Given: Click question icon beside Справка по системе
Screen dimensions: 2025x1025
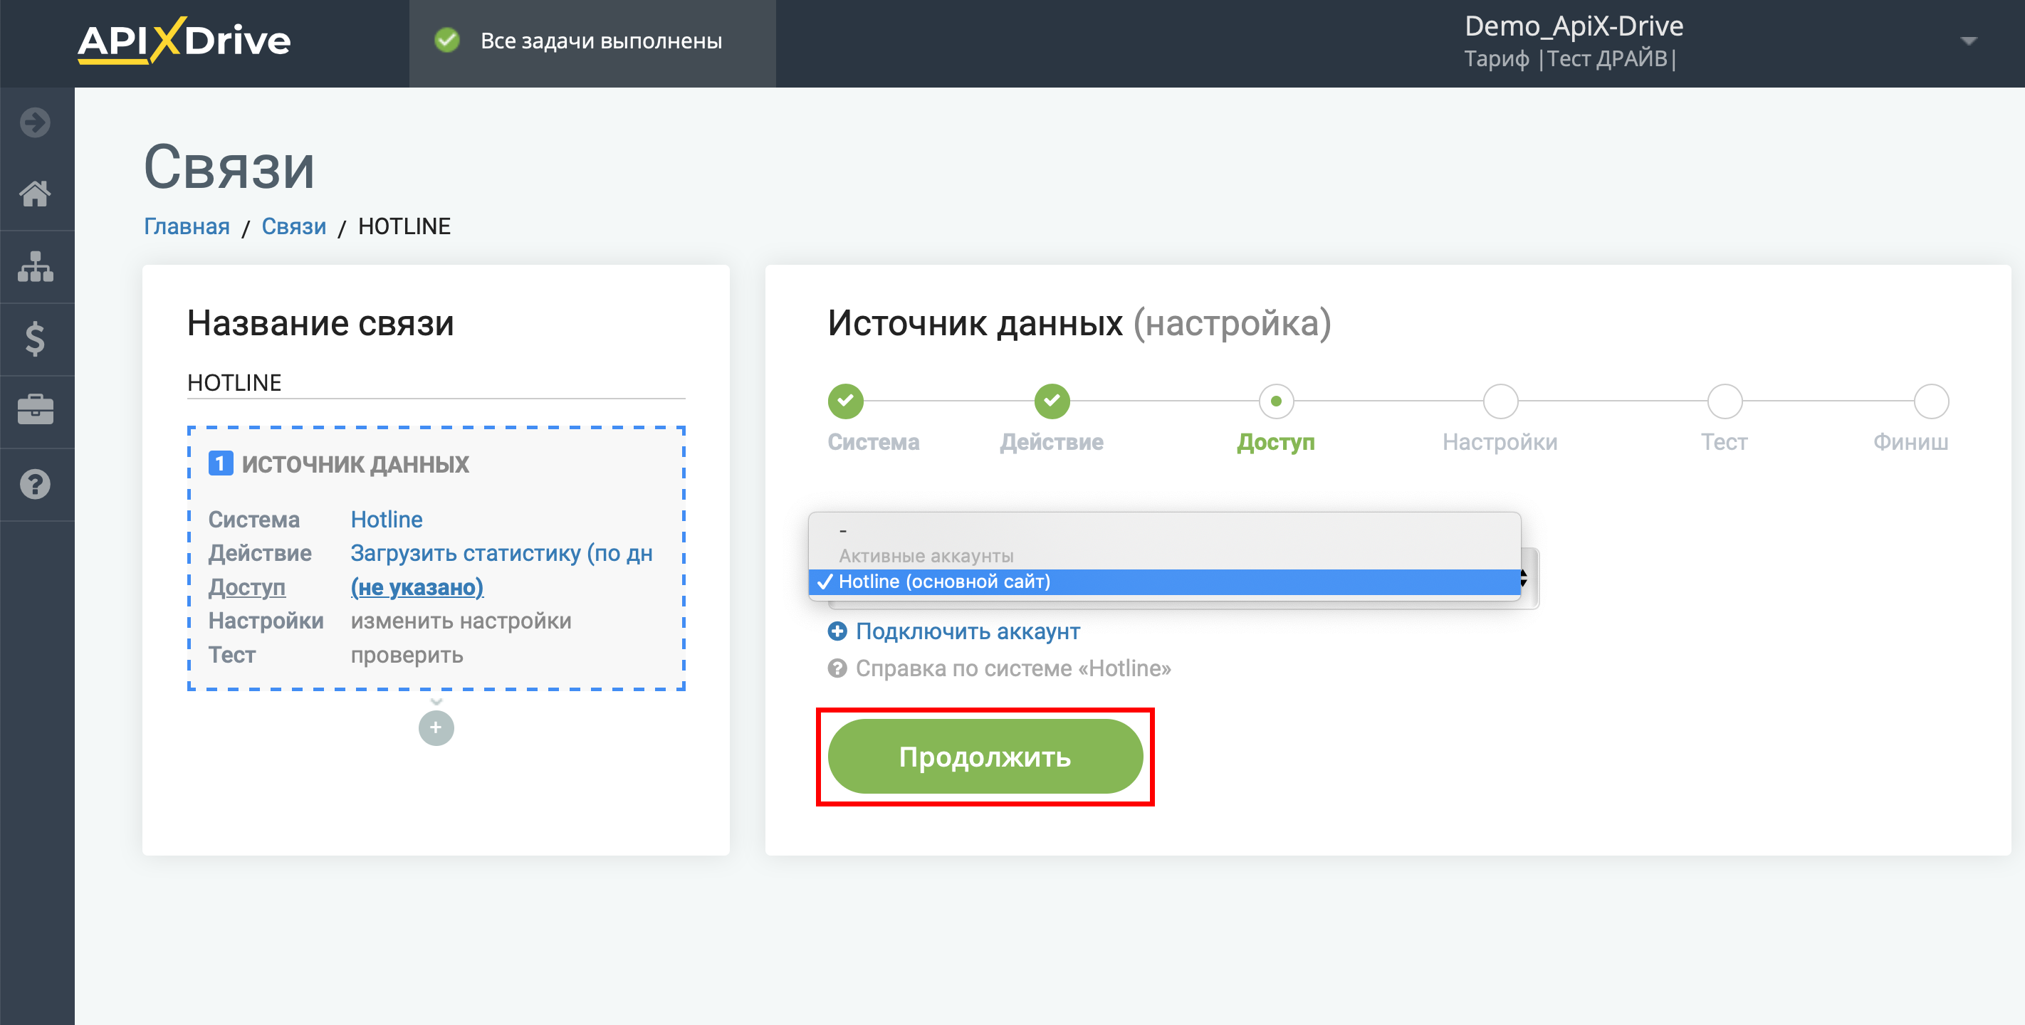Looking at the screenshot, I should (x=838, y=668).
